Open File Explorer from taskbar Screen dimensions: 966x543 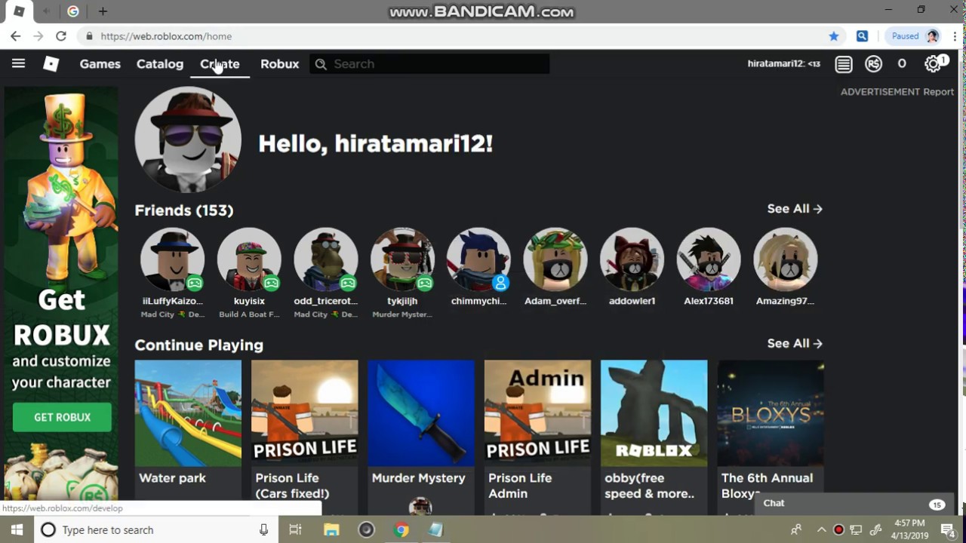click(331, 530)
